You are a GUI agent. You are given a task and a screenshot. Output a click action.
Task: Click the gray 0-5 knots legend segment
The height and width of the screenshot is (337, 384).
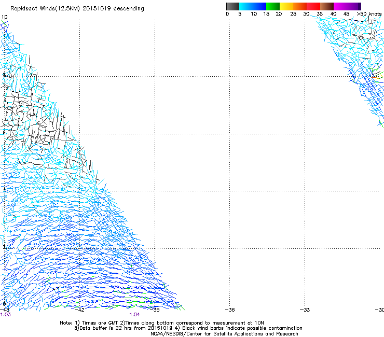pos(232,6)
